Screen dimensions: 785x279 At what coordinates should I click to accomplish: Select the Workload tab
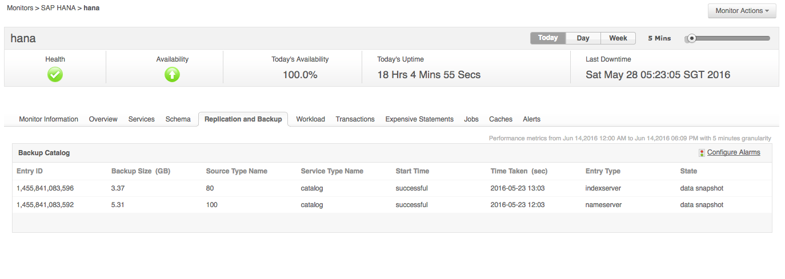pyautogui.click(x=310, y=119)
